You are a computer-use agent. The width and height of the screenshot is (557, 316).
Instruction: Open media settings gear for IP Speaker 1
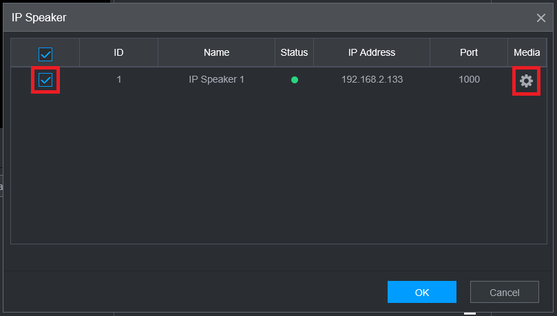526,81
